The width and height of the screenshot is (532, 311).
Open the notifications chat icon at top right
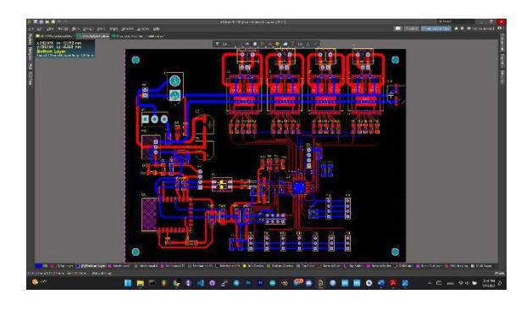(397, 29)
